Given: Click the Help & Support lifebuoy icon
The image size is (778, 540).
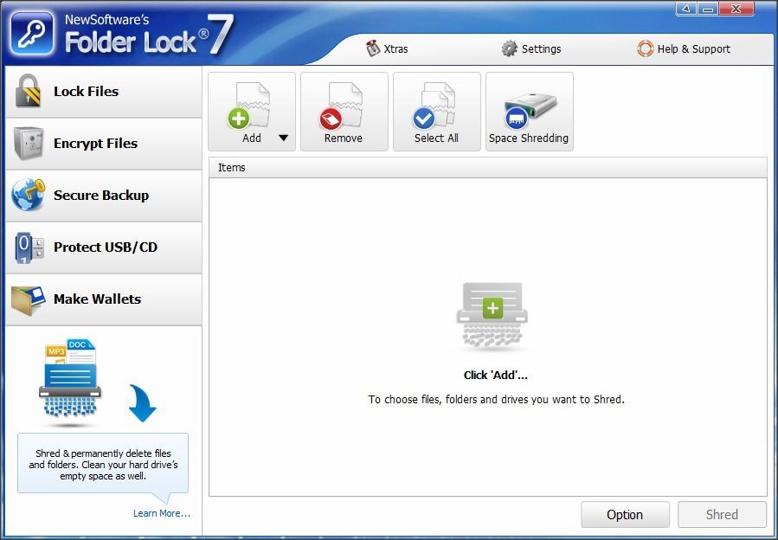Looking at the screenshot, I should [646, 49].
